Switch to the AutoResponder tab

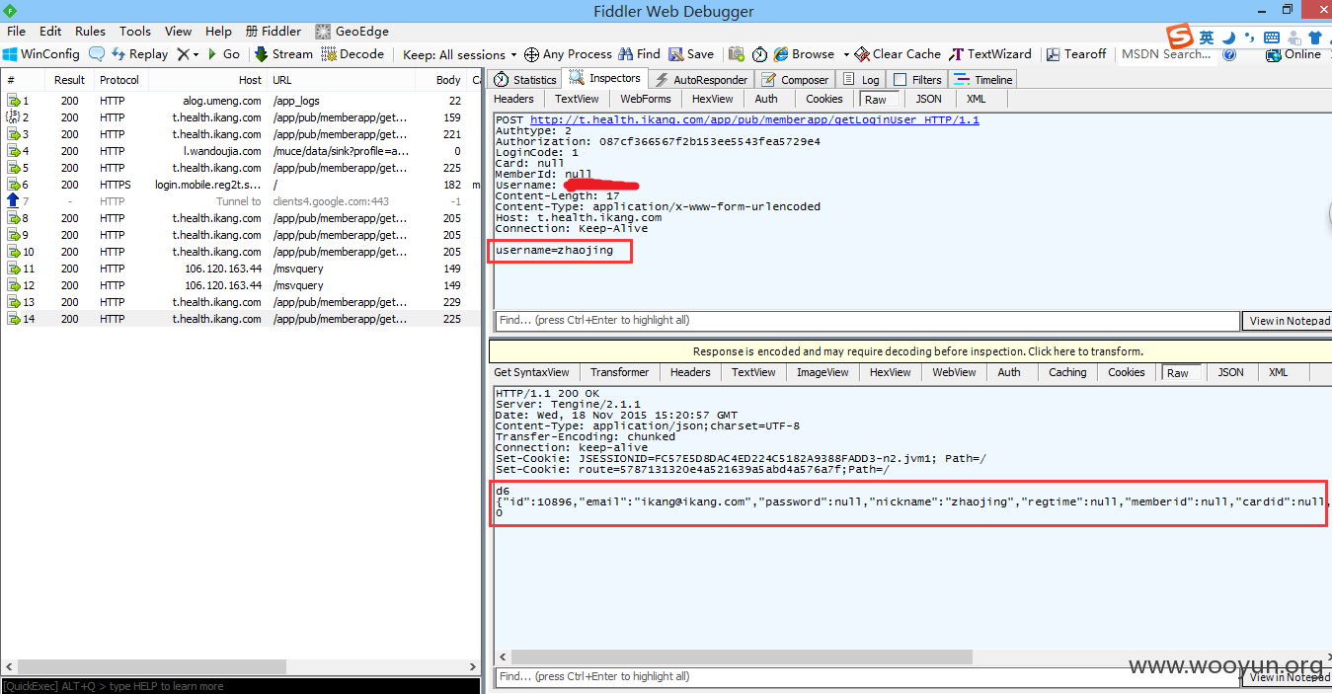click(700, 80)
